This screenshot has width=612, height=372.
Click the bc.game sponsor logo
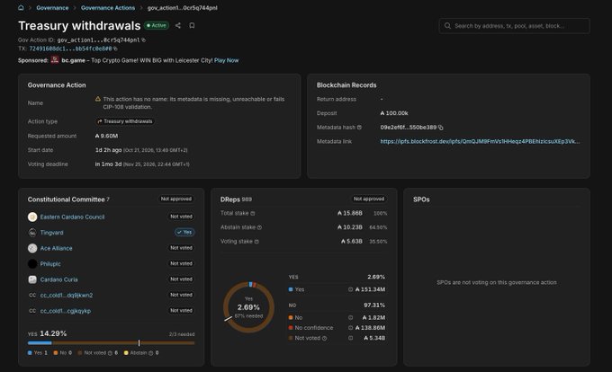(55, 60)
